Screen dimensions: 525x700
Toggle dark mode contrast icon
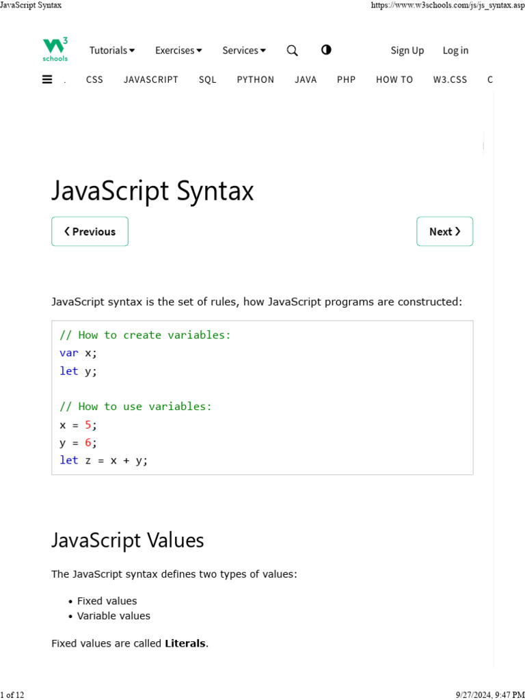click(x=326, y=49)
